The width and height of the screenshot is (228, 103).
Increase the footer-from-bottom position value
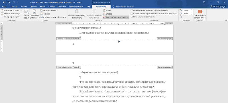click(192, 13)
